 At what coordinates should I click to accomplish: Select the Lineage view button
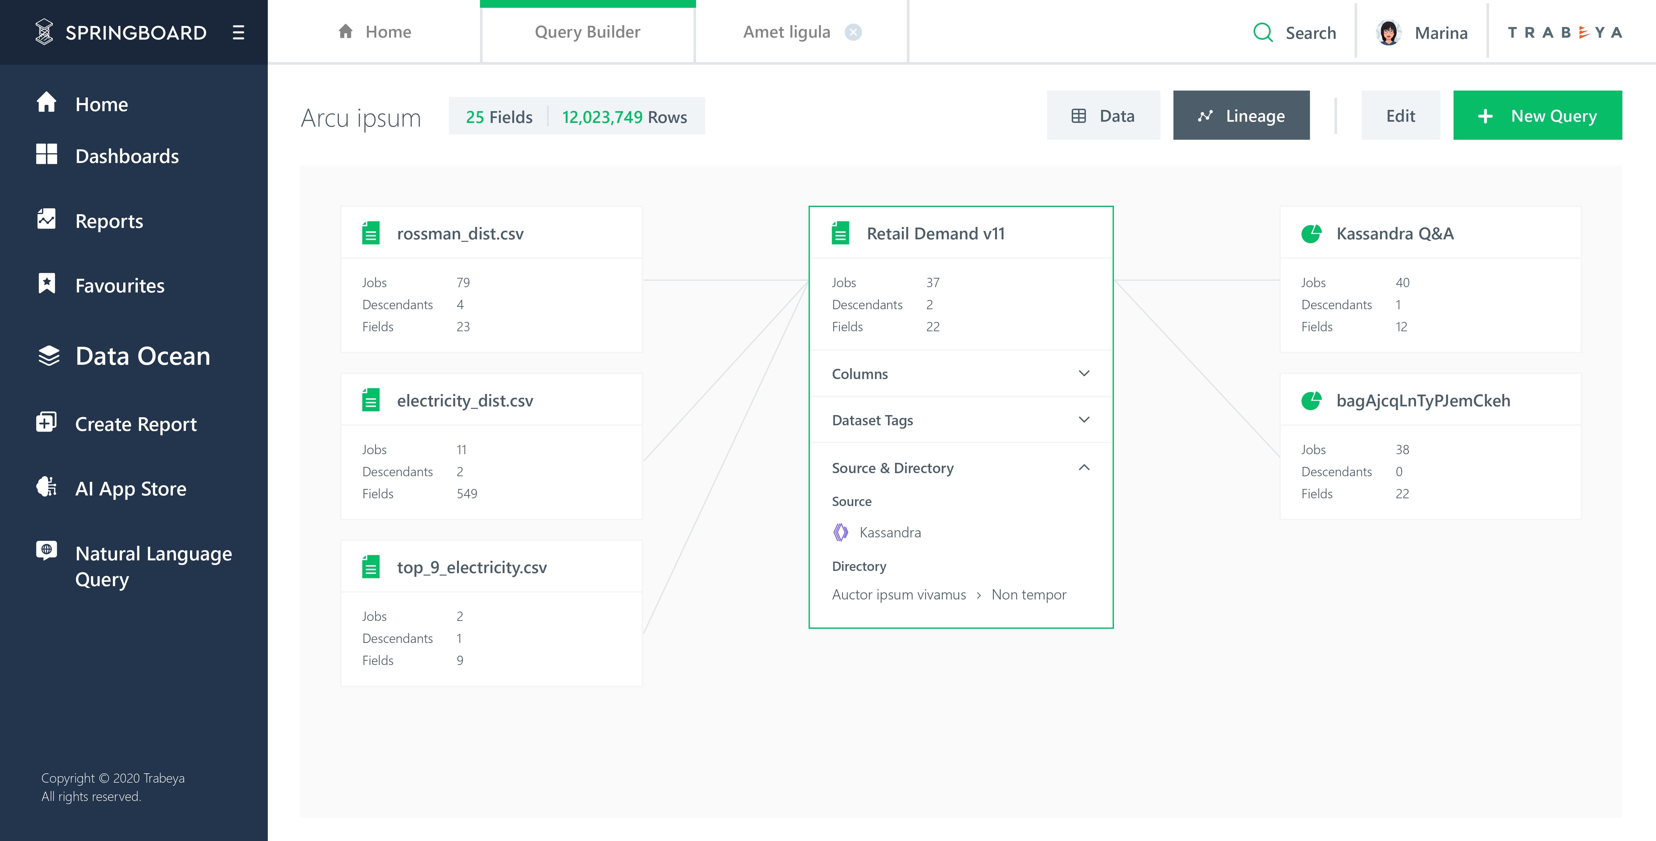click(1241, 116)
